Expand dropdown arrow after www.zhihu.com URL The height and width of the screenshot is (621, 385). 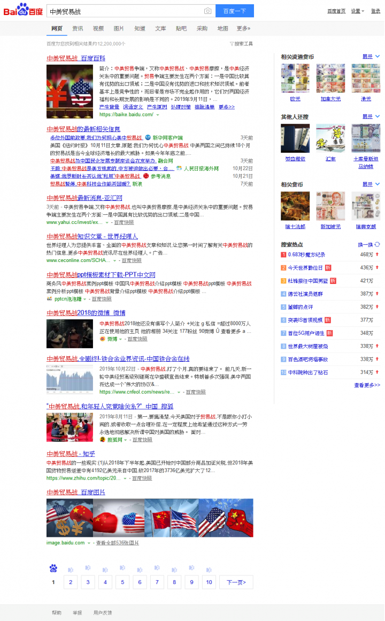coord(125,478)
